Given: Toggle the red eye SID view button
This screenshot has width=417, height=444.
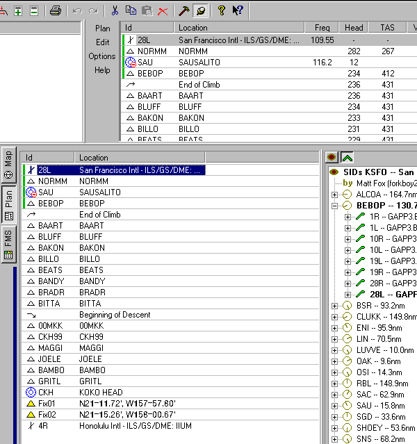Looking at the screenshot, I should pos(332,158).
